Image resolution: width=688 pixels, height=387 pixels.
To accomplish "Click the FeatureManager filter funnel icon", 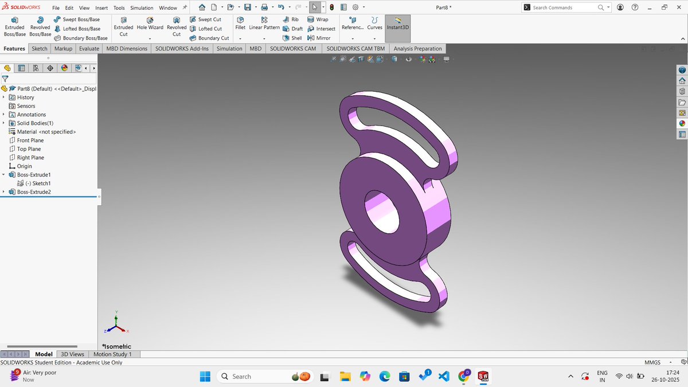I will [5, 79].
